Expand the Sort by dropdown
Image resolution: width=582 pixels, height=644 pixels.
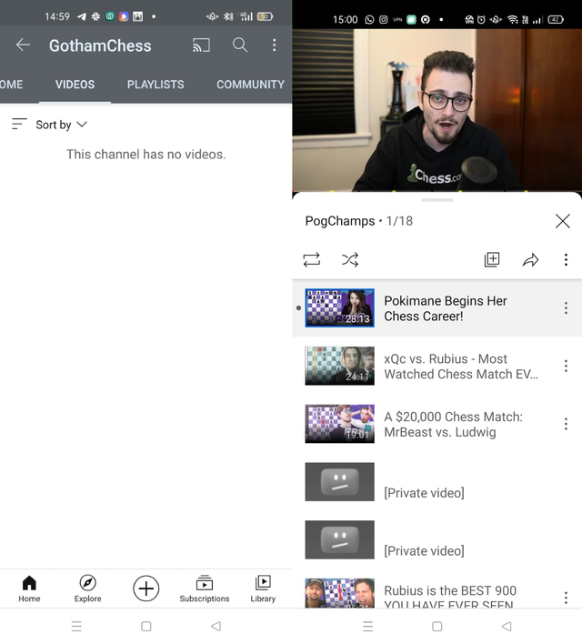pos(61,125)
